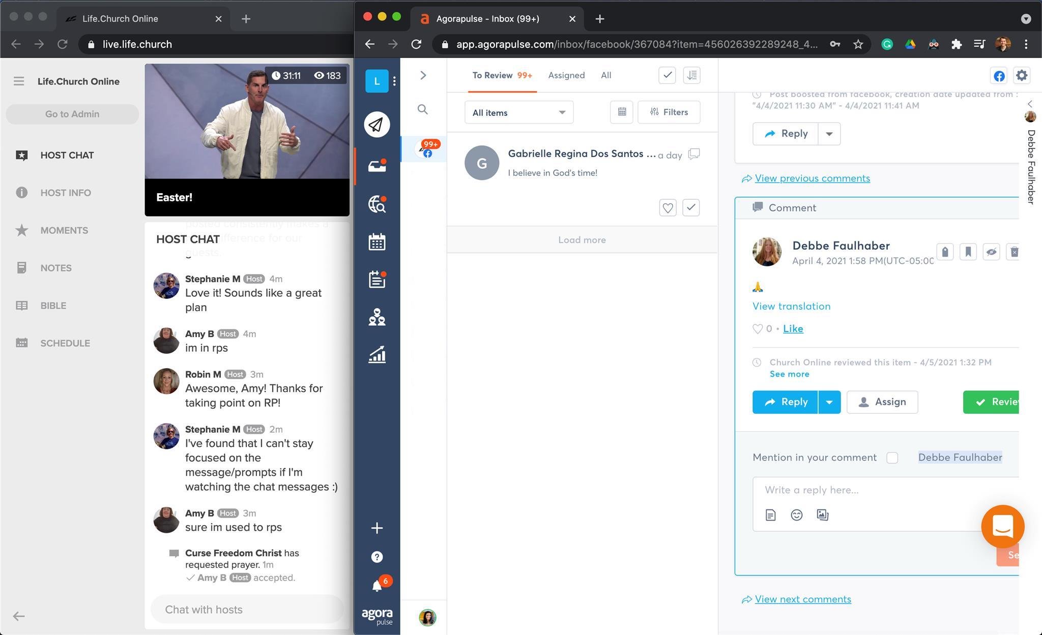Select HOST INFO in Life.Church sidebar

(x=66, y=193)
